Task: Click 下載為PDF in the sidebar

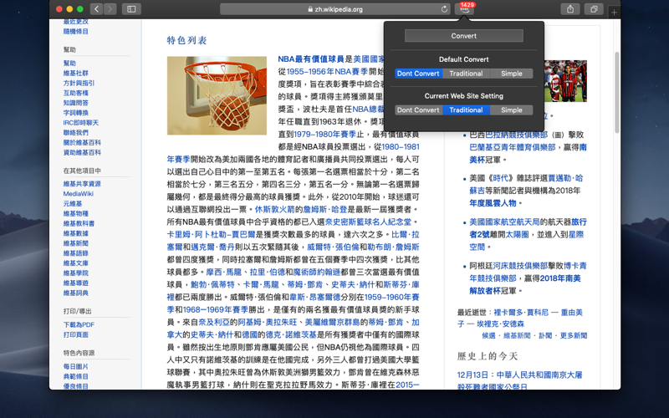Action: pyautogui.click(x=79, y=324)
